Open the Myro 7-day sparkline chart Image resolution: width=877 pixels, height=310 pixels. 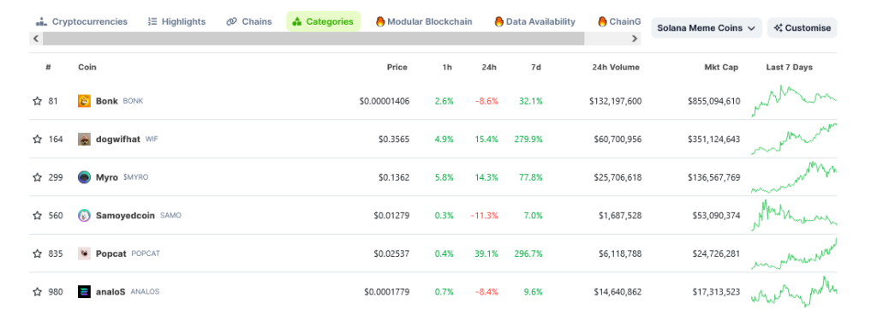(x=794, y=177)
